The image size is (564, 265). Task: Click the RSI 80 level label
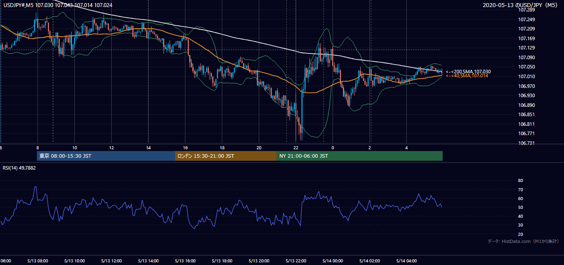pos(520,181)
